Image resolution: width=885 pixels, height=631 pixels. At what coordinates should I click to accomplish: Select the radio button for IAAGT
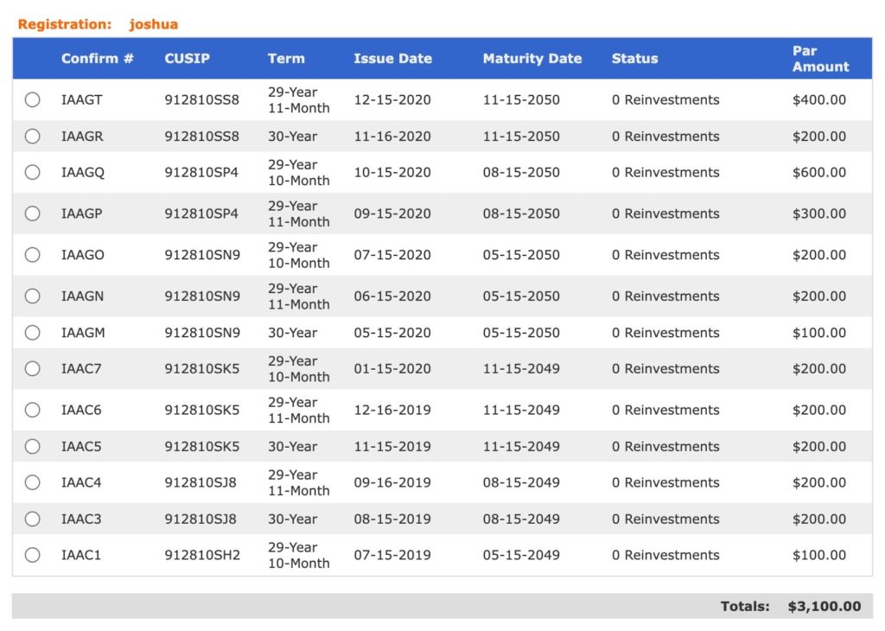(32, 100)
